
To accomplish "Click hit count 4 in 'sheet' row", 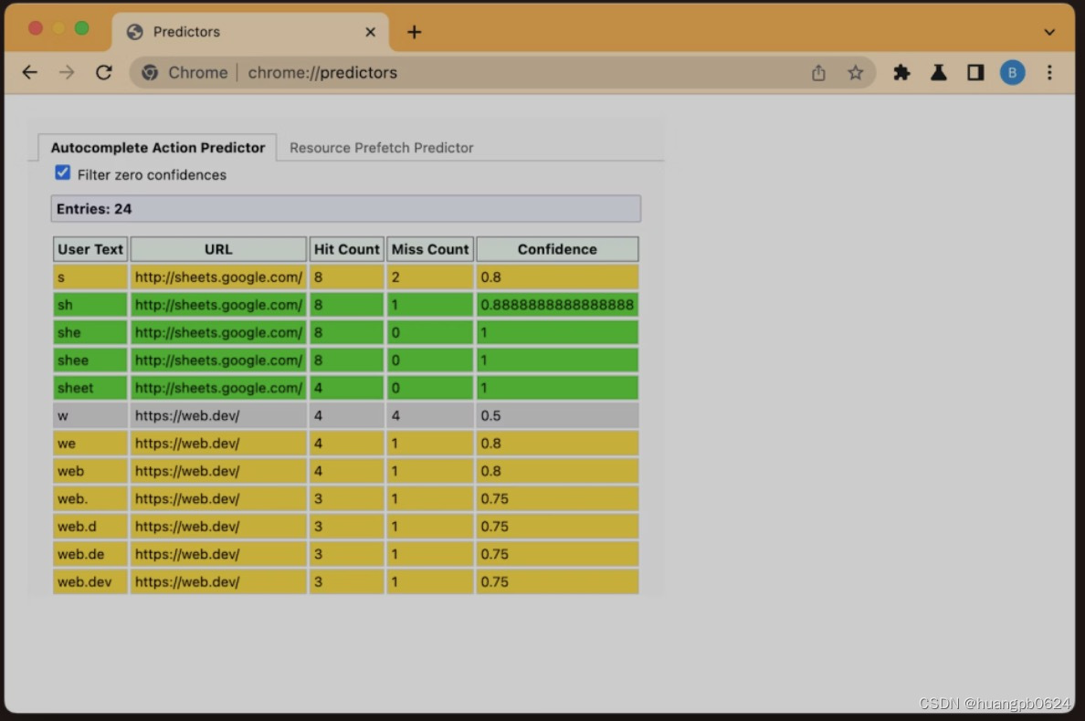I will 347,388.
